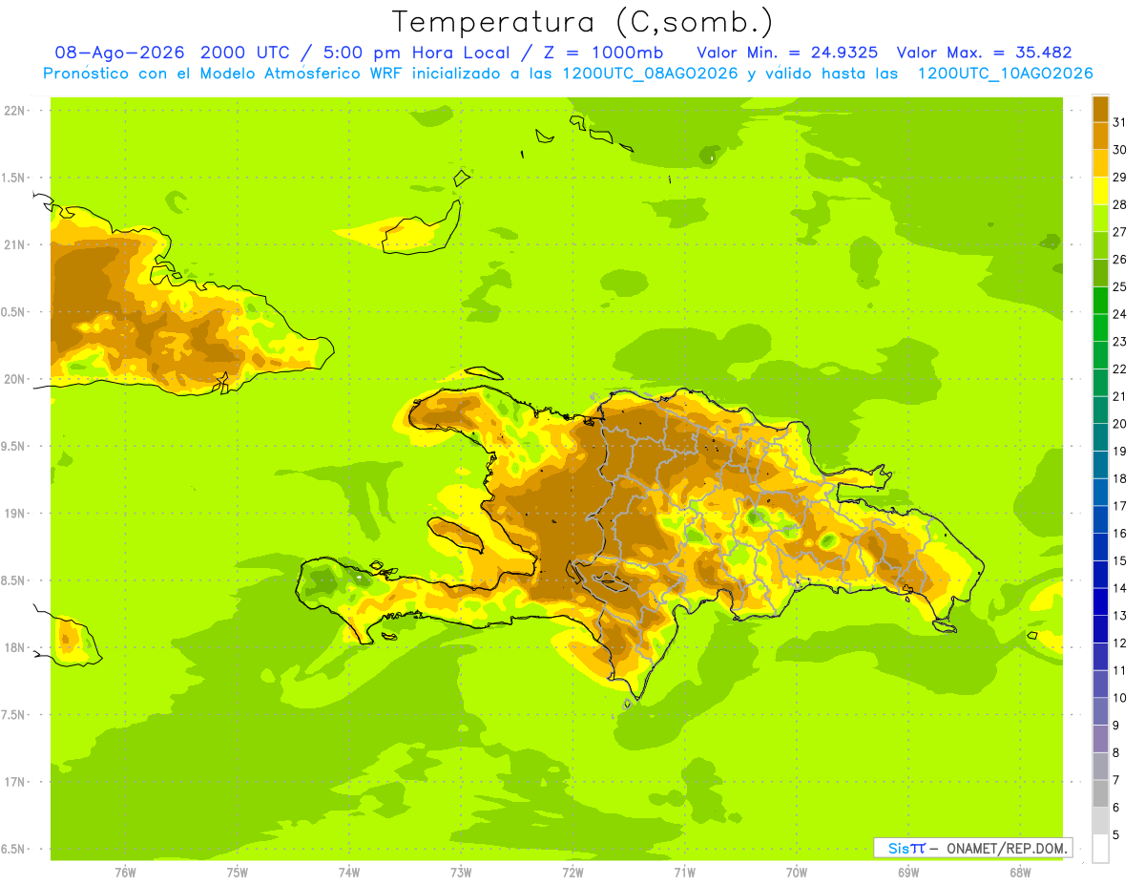Click the green legend swatch between 26 and 27
Image resolution: width=1145 pixels, height=885 pixels.
tap(1100, 245)
